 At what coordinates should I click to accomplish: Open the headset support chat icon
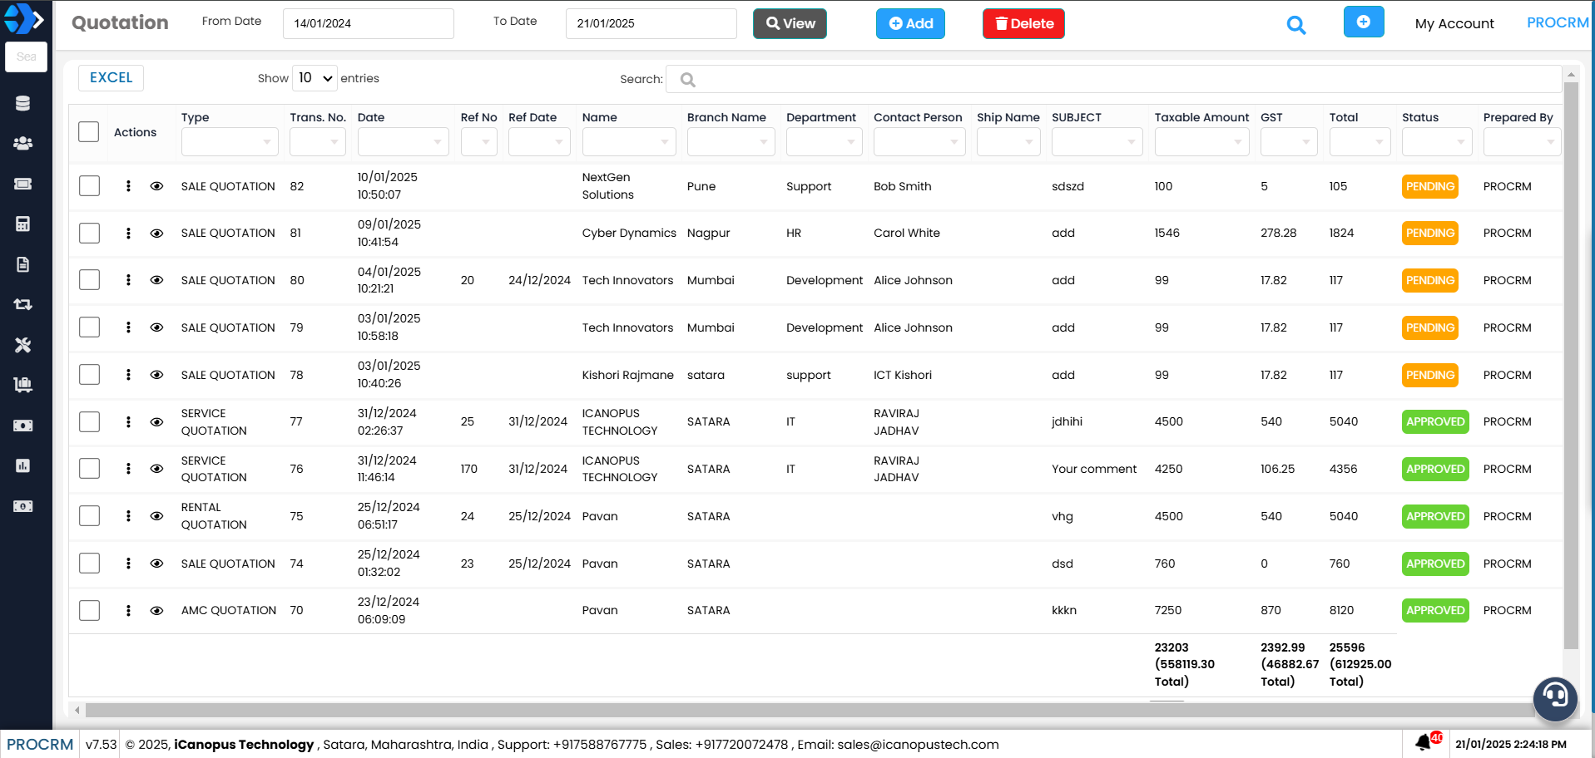(x=1554, y=696)
